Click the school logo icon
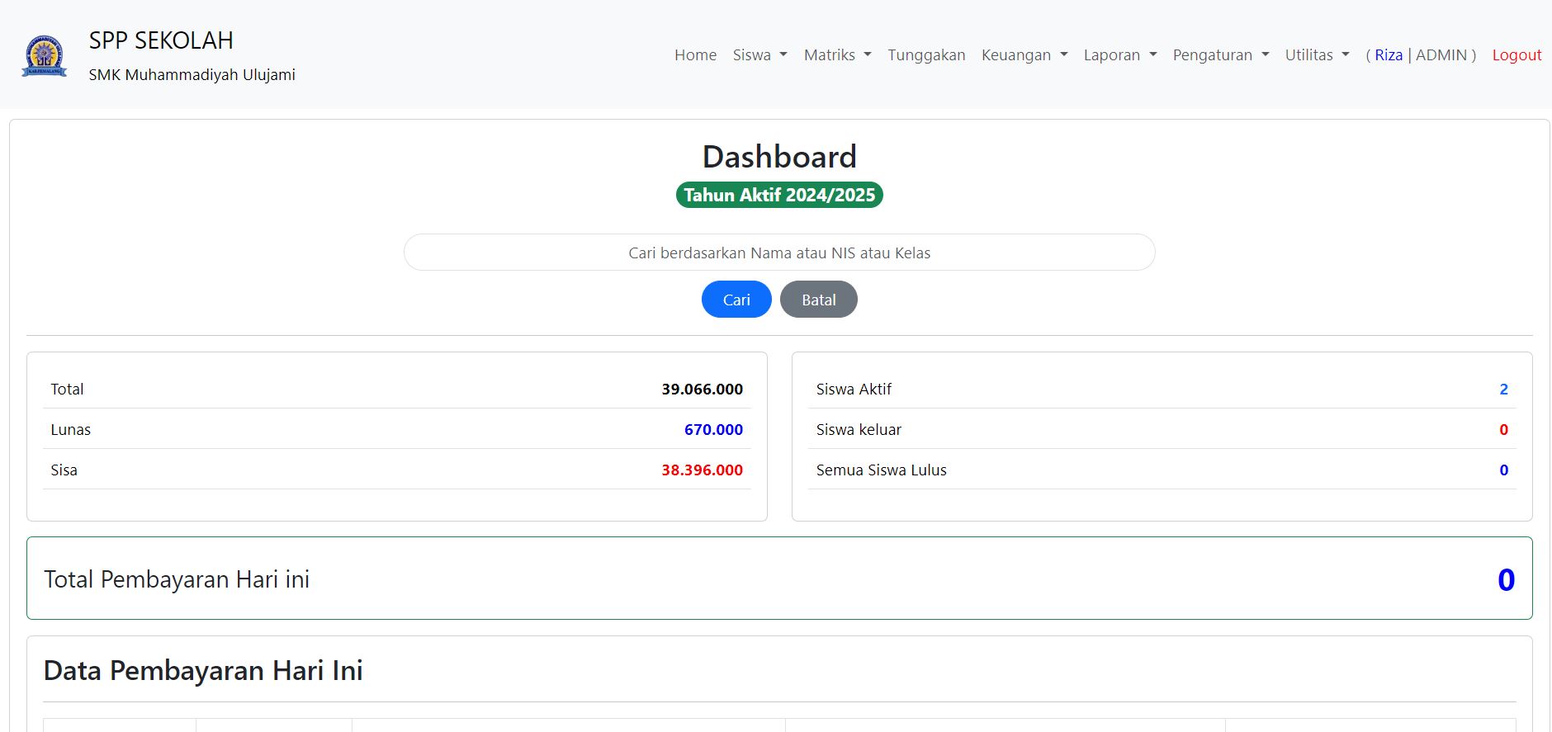The height and width of the screenshot is (732, 1552). pos(45,55)
